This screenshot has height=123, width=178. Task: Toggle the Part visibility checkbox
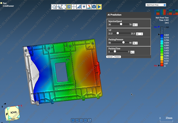(x=1, y=3)
